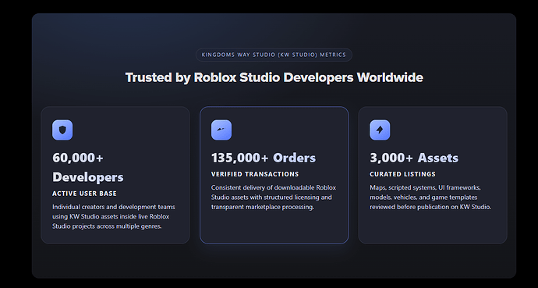Select the '60,000+ Developers' stat heading

coord(88,168)
